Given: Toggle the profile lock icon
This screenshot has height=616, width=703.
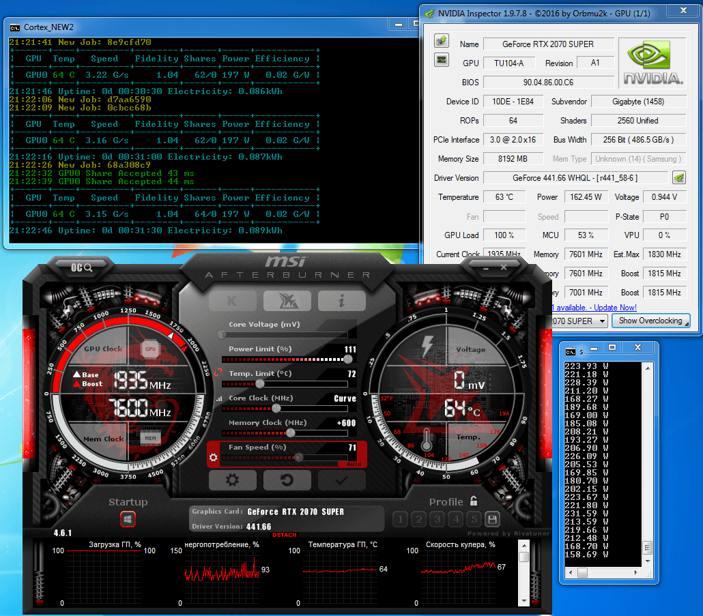Looking at the screenshot, I should [x=474, y=501].
